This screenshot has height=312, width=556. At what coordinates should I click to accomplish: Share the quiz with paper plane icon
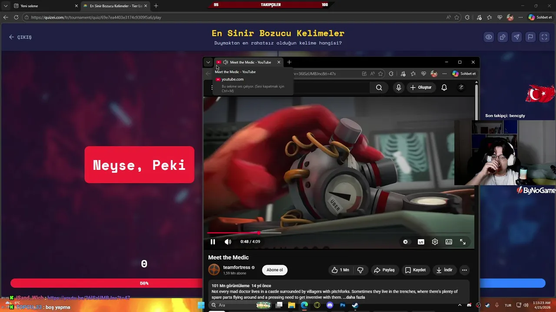[516, 37]
